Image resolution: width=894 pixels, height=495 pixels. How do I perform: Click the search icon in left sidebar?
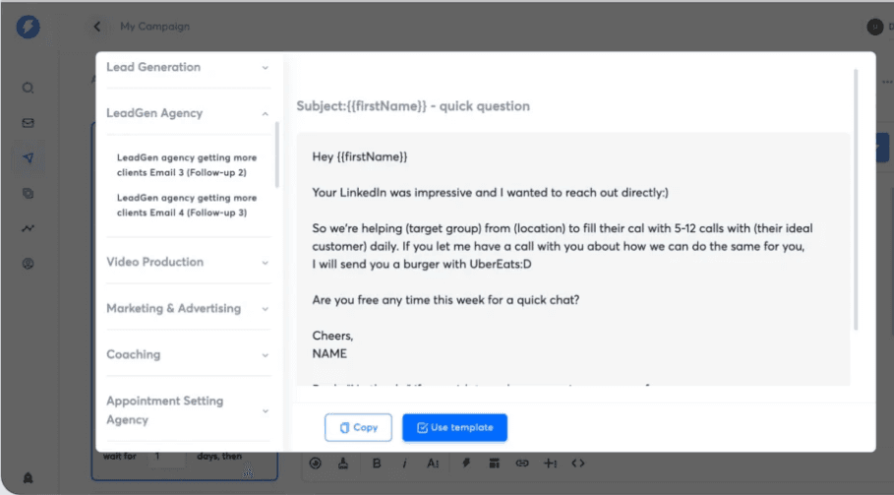[28, 88]
